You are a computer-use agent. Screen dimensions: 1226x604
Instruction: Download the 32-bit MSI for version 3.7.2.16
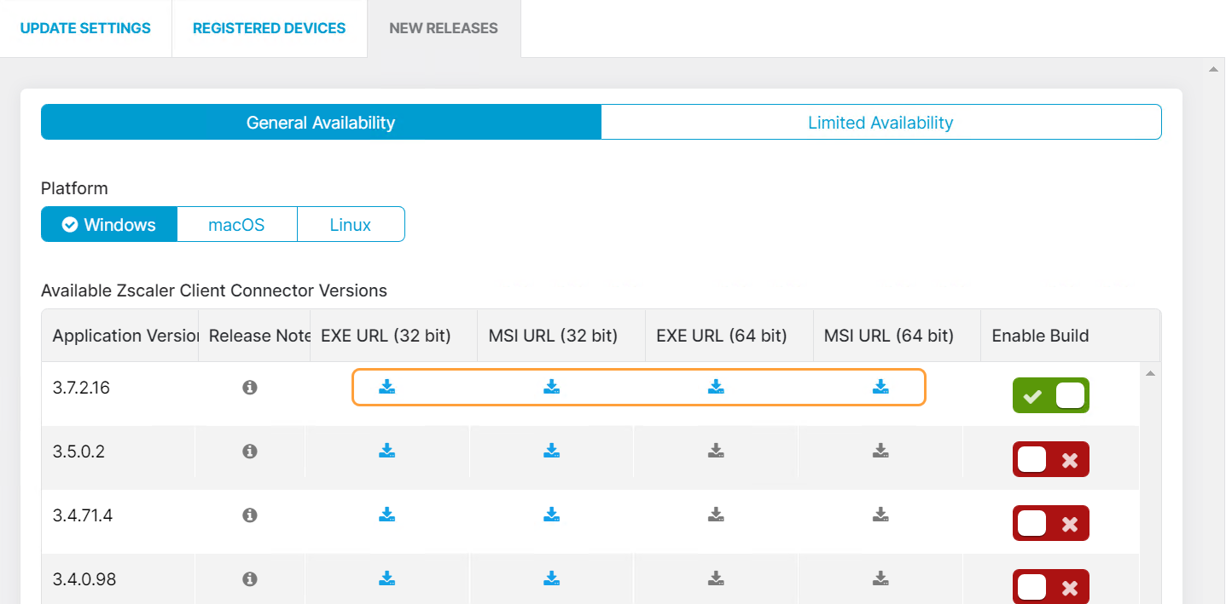[551, 387]
